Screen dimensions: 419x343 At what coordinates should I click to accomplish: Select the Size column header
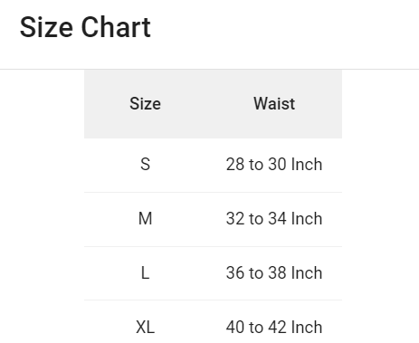click(x=145, y=104)
